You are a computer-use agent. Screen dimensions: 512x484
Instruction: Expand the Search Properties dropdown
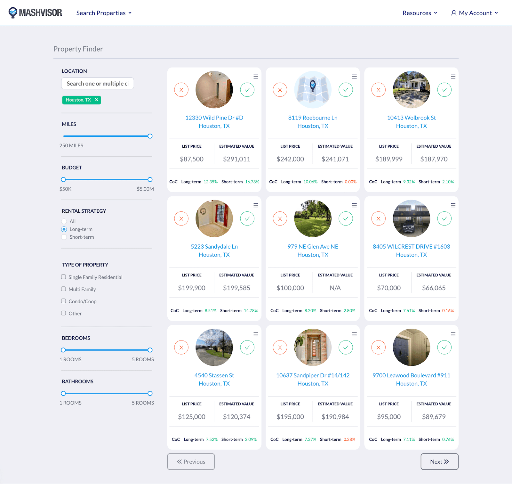[x=104, y=13]
